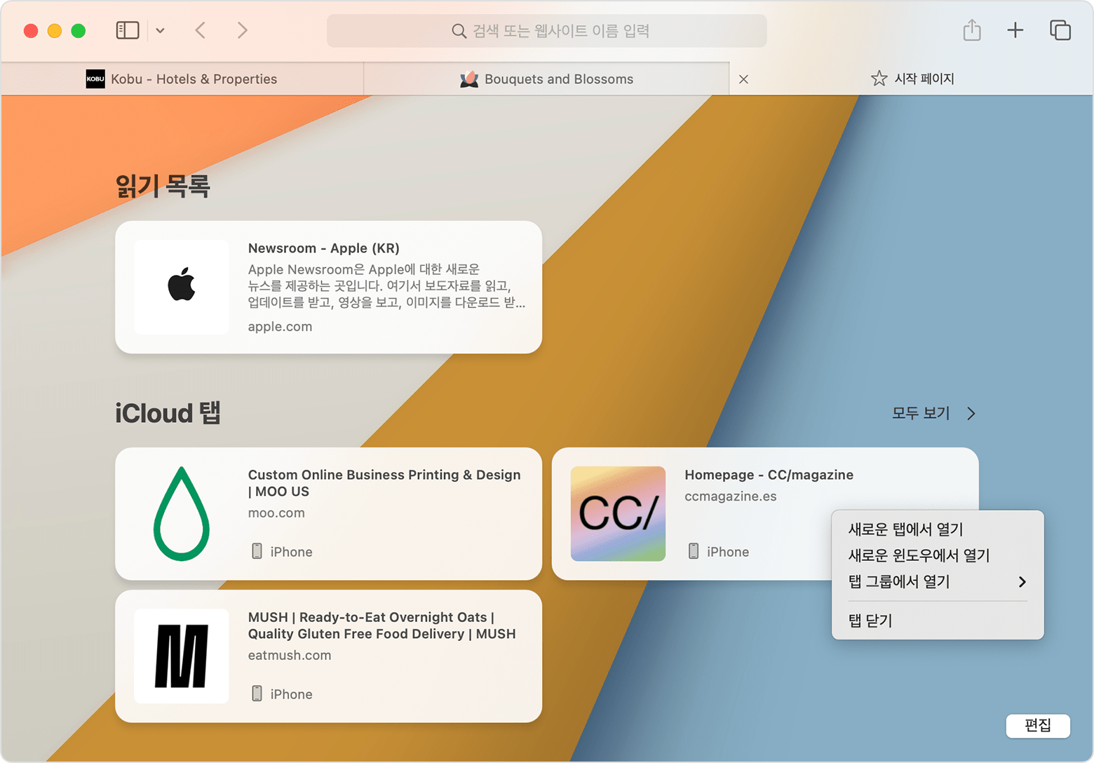1094x763 pixels.
Task: Switch to Kobu - Hotels & Properties tab
Action: [x=182, y=79]
